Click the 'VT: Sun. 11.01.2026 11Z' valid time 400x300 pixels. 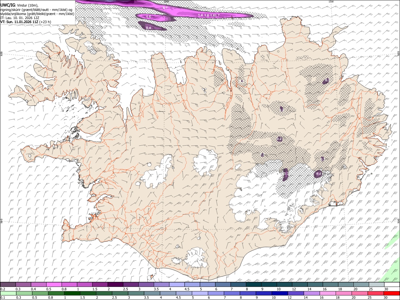click(x=19, y=22)
